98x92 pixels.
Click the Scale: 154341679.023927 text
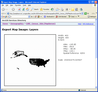pos(70,60)
